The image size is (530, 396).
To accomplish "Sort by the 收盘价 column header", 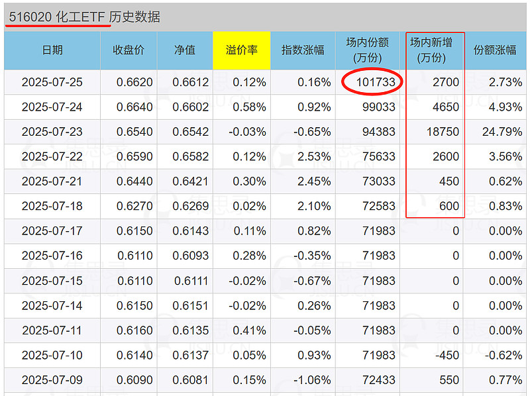I will pos(129,50).
